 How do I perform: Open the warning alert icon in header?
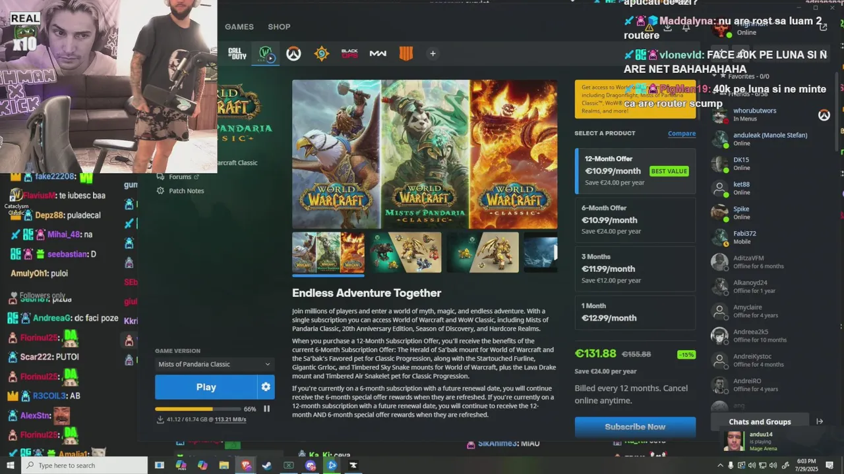tap(649, 27)
